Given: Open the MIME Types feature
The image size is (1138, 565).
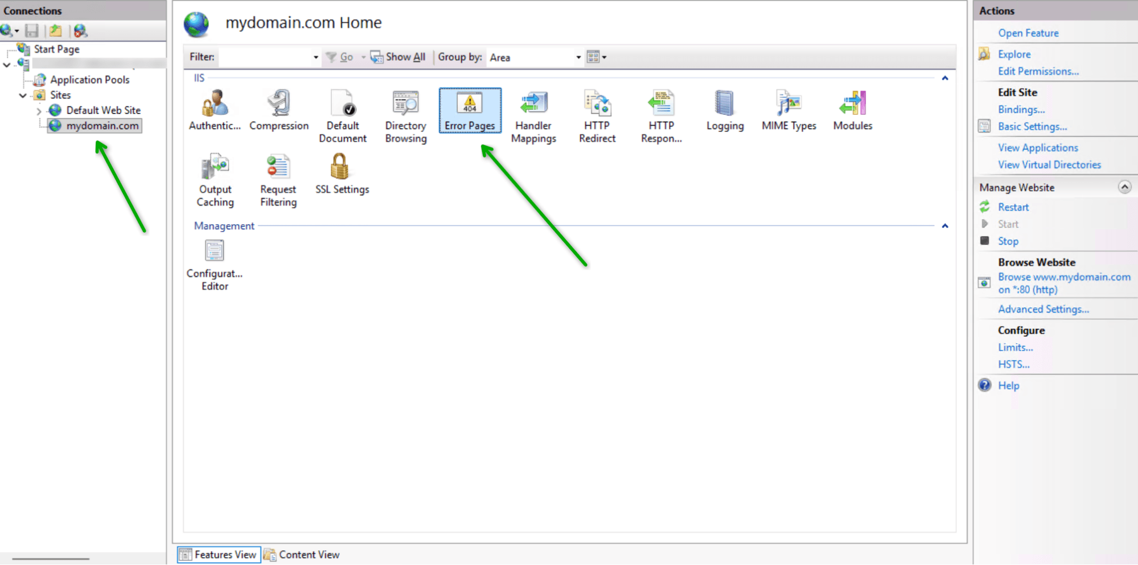Looking at the screenshot, I should click(x=789, y=111).
